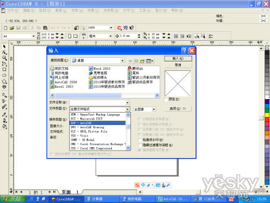Click the New document icon

pos(5,28)
